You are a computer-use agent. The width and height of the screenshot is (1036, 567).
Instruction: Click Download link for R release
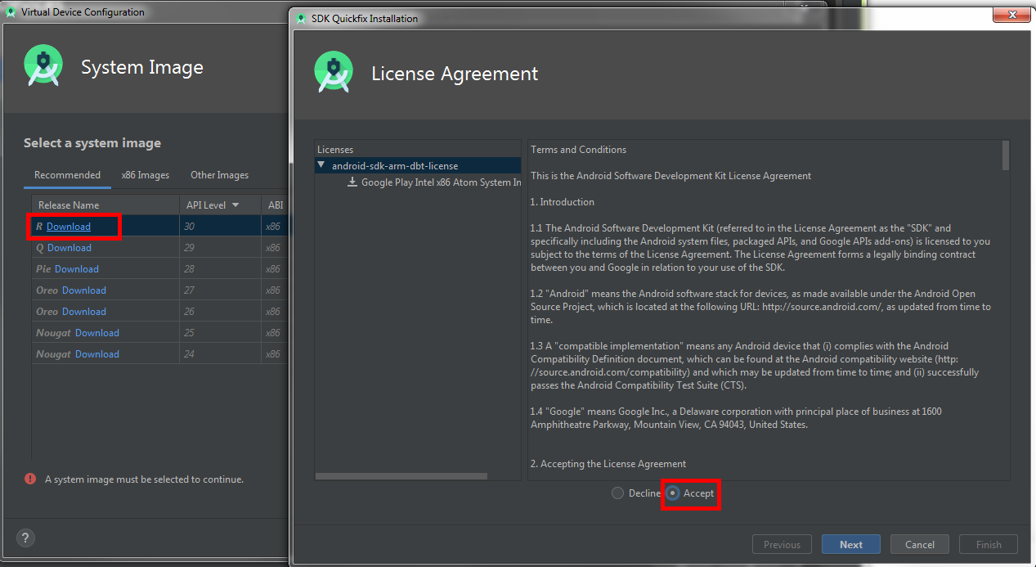[69, 226]
